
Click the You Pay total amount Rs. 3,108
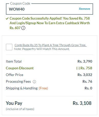[82, 103]
